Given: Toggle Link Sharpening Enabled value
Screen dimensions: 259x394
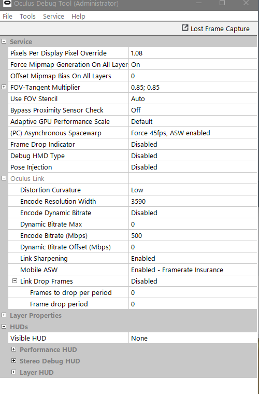Looking at the screenshot, I should click(x=193, y=258).
